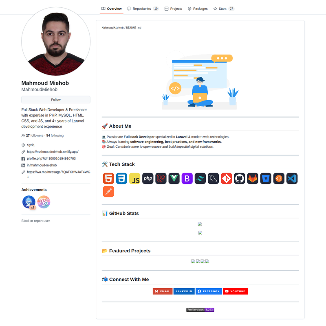Click the Bitbucket tech stack icon
This screenshot has height=326, width=326.
click(266, 178)
